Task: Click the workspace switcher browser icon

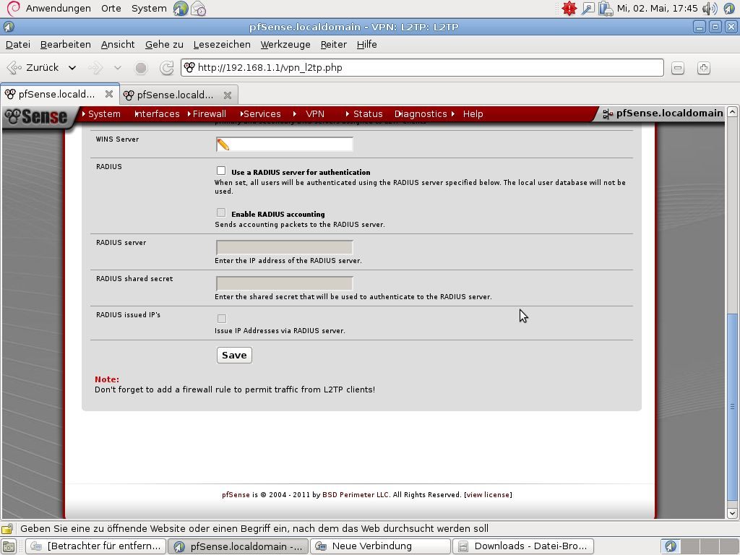Action: [671, 546]
